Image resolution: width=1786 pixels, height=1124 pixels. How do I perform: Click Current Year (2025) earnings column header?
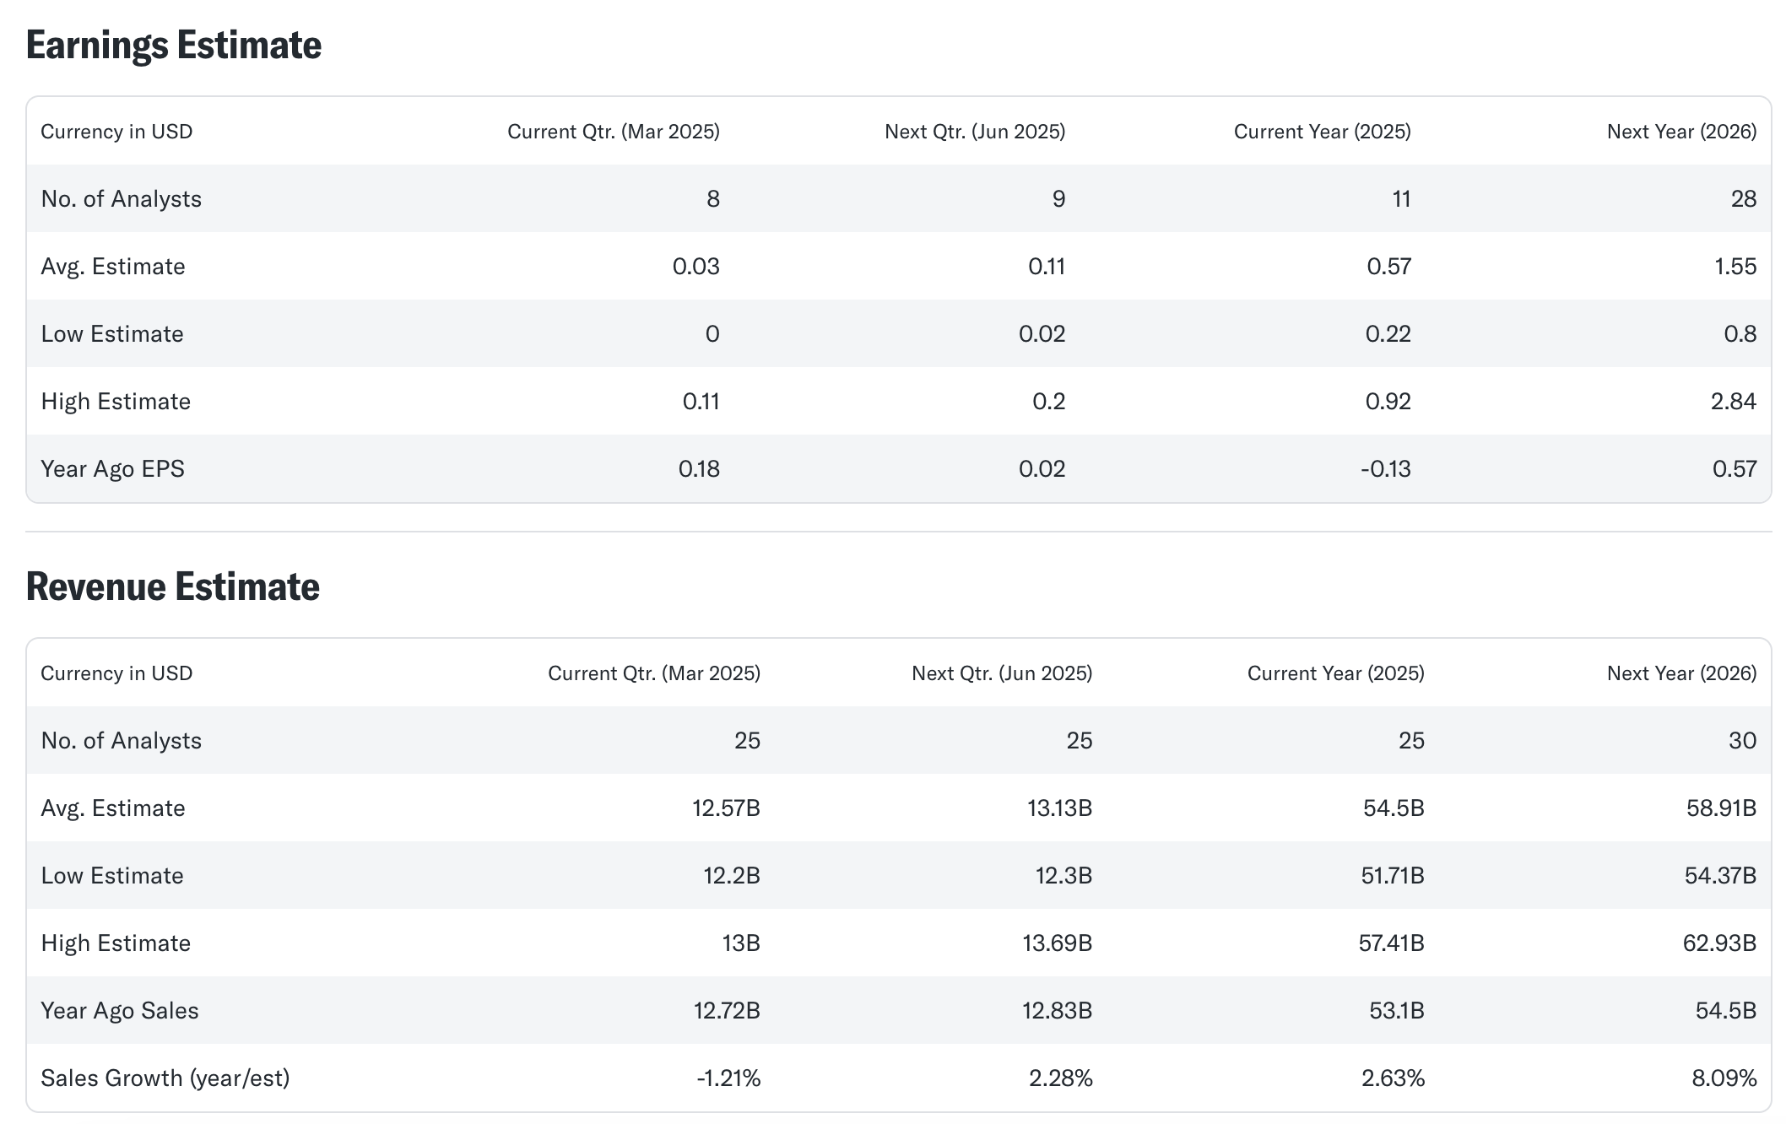(1322, 132)
